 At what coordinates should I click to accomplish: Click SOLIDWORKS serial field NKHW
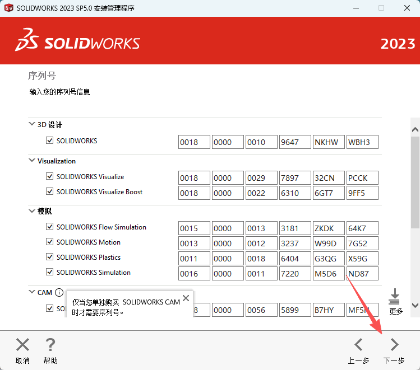329,142
